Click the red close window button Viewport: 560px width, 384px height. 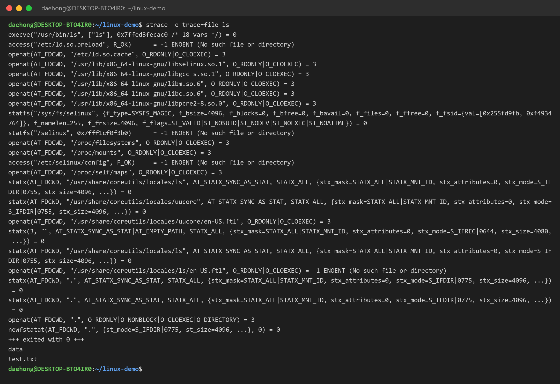tap(9, 8)
